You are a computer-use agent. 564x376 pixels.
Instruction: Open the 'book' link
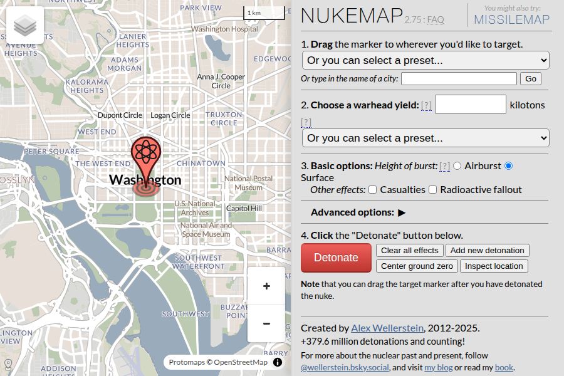coord(504,367)
